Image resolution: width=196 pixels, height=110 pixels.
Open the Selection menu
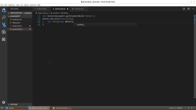click(x=12, y=5)
